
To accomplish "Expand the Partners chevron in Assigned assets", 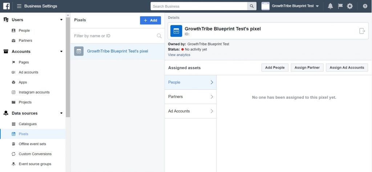I will [212, 97].
